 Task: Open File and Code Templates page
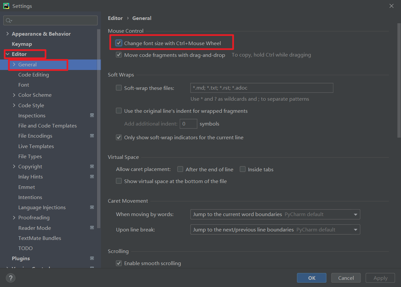click(x=47, y=126)
